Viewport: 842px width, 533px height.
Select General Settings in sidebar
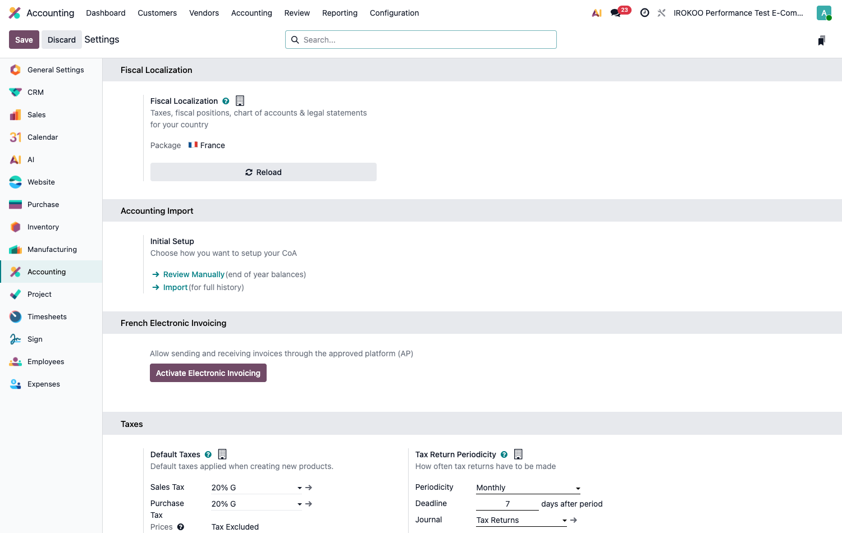[x=51, y=70]
